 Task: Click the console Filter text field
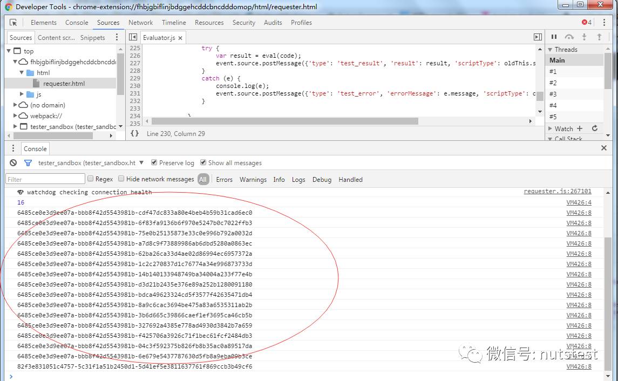point(45,179)
